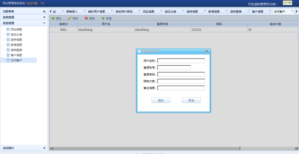
Task: Focus the 备注信息 input field
Action: coord(181,88)
